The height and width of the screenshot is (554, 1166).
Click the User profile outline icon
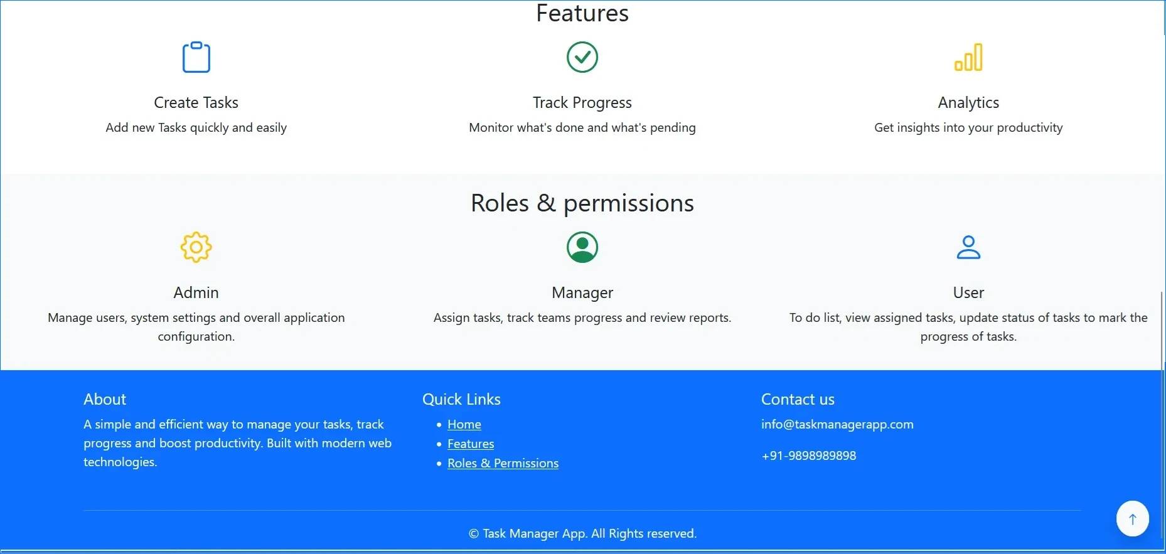(x=968, y=247)
